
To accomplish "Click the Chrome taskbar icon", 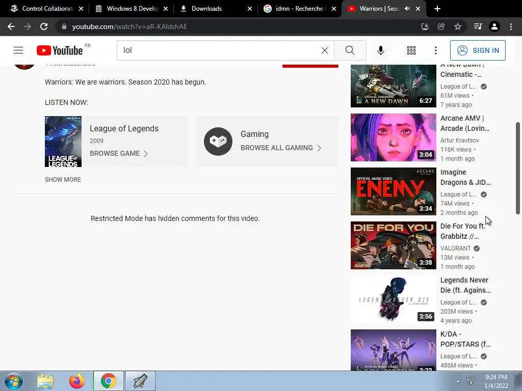I will click(108, 381).
